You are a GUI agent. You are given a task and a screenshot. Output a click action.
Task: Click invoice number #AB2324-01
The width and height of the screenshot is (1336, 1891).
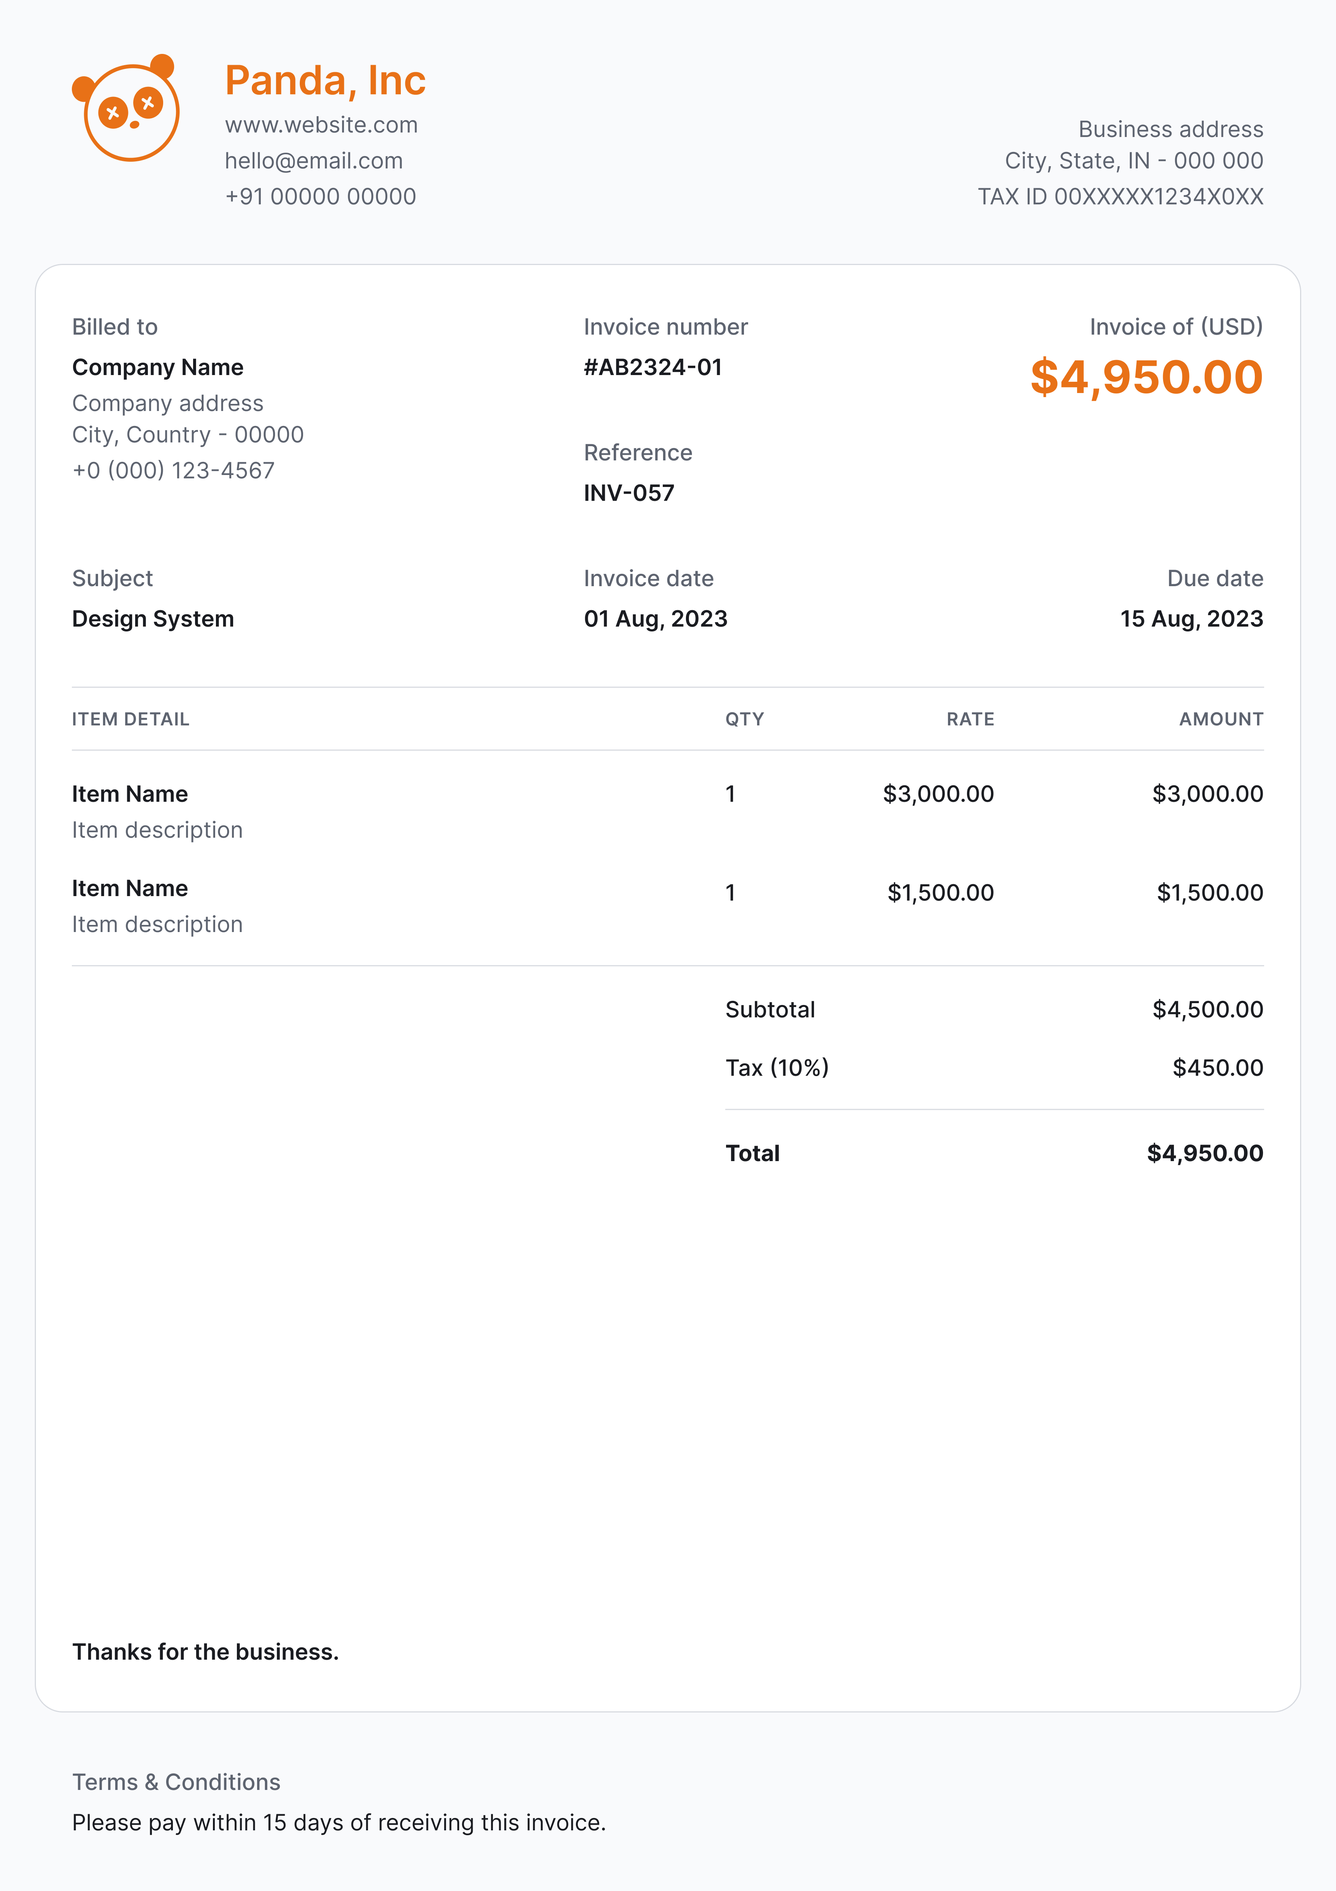point(652,367)
